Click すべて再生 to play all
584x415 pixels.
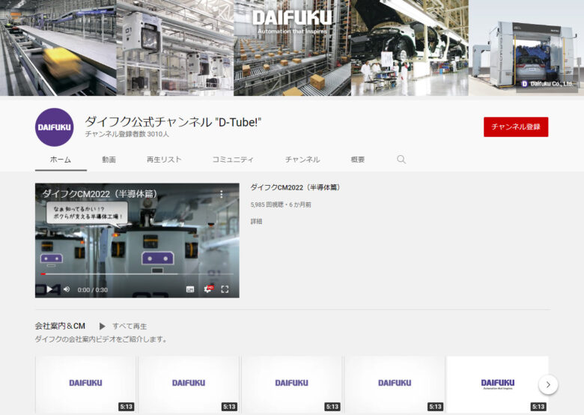tap(130, 327)
